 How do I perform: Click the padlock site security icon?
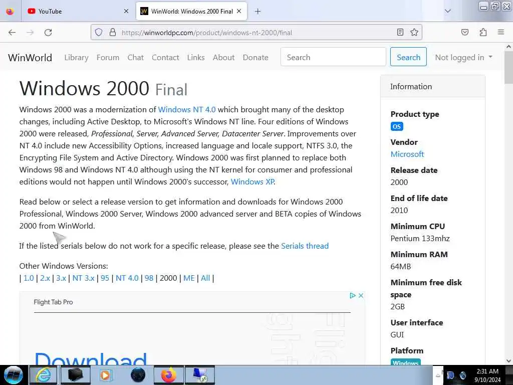pyautogui.click(x=113, y=33)
